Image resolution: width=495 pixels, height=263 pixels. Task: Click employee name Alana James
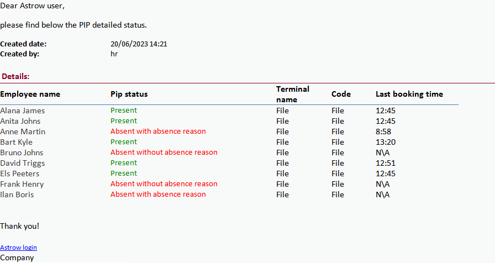click(22, 111)
